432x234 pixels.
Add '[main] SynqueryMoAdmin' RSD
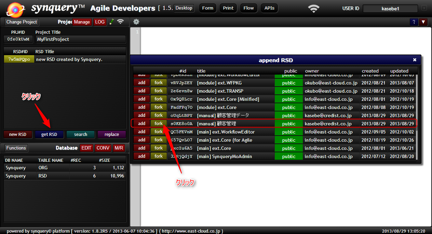coord(142,156)
